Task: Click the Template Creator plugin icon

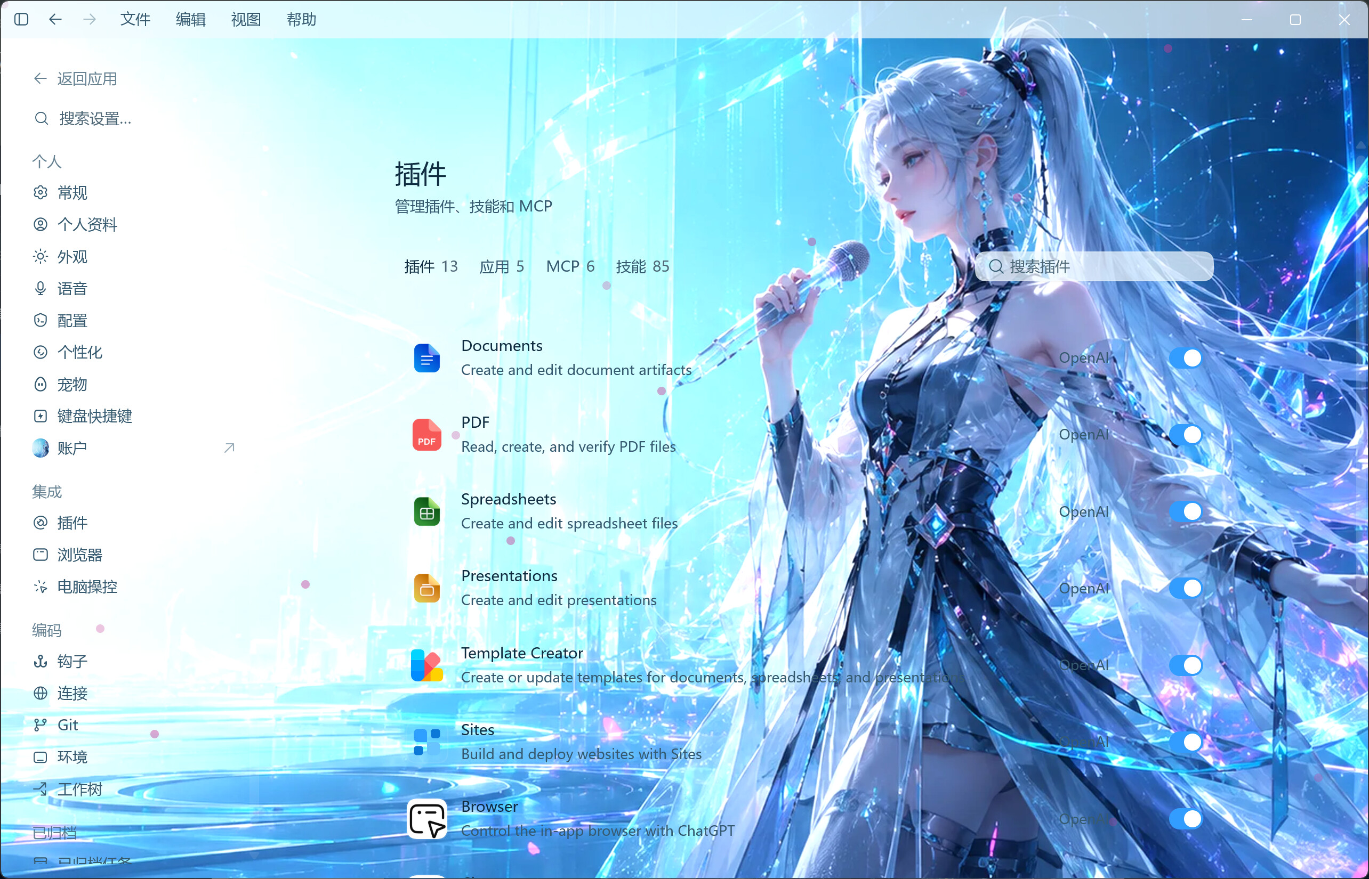Action: pos(426,665)
